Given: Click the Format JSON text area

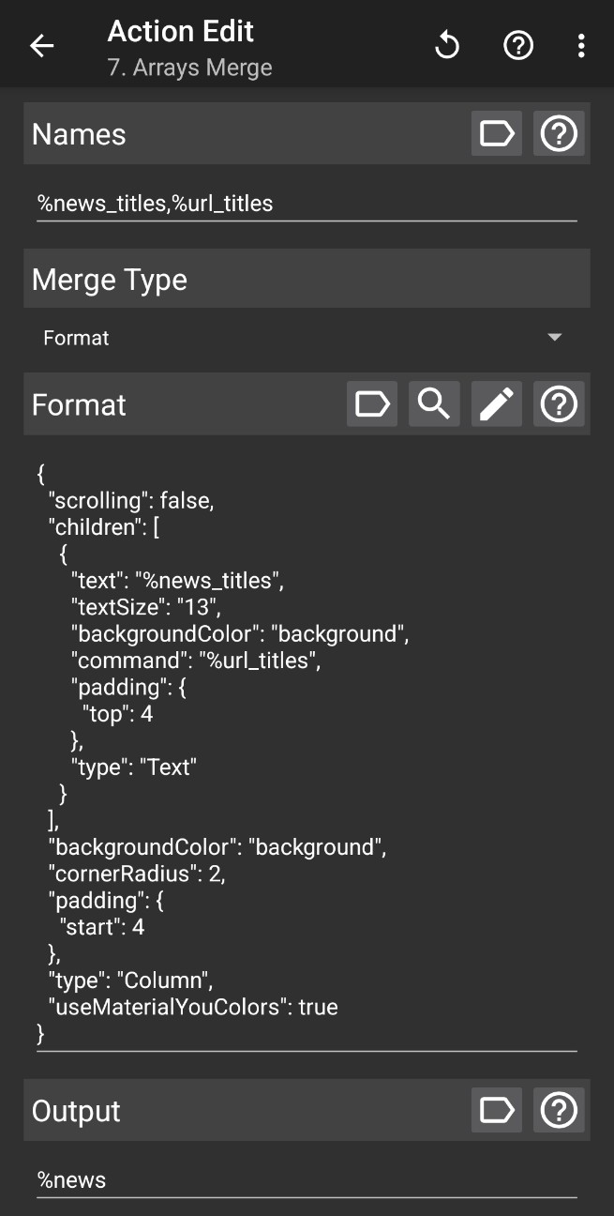Looking at the screenshot, I should pos(307,753).
